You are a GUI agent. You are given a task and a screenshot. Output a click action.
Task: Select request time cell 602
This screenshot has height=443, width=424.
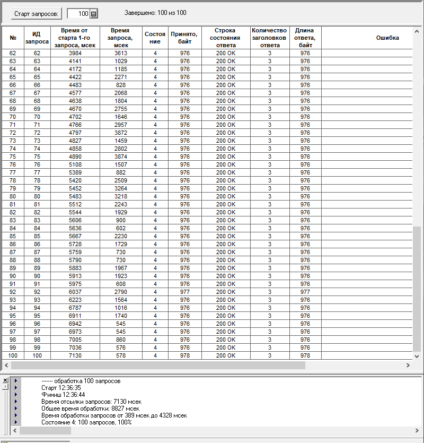pos(121,228)
